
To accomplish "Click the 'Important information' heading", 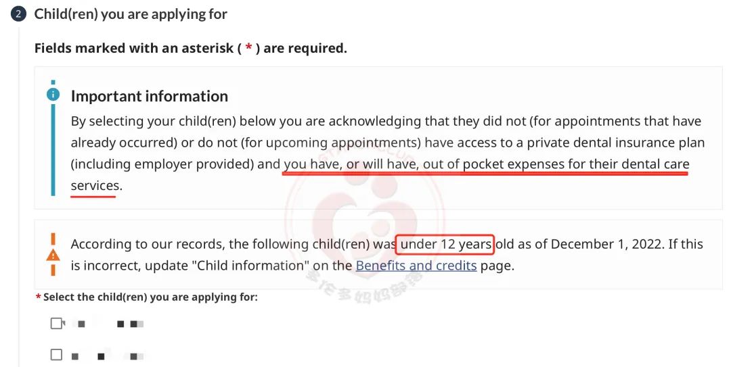I will point(149,96).
